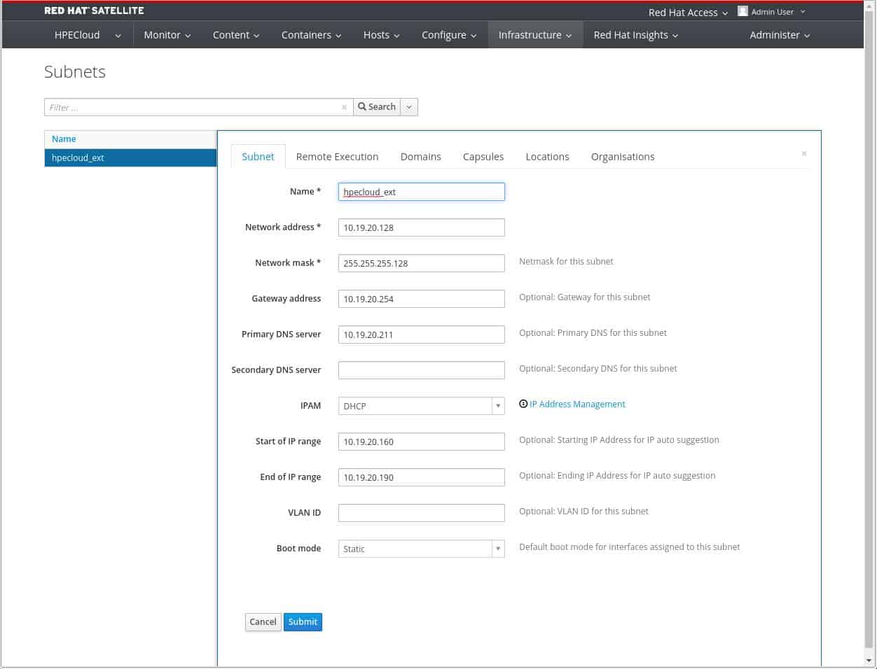Switch to the Domains tab
Screen dimensions: 877x669
click(420, 156)
